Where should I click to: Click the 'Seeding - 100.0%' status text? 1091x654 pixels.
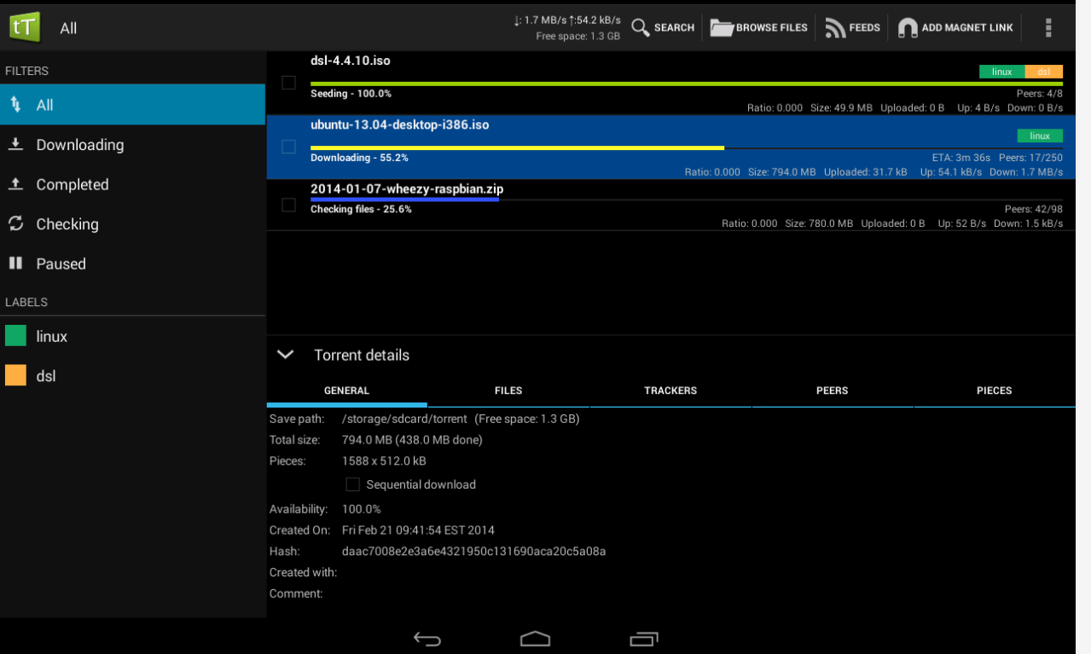point(351,94)
